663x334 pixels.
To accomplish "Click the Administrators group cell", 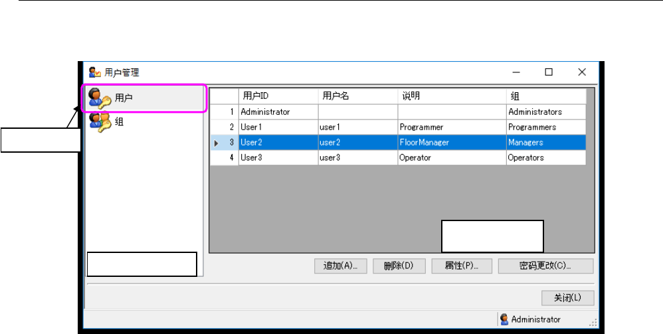I will (546, 112).
